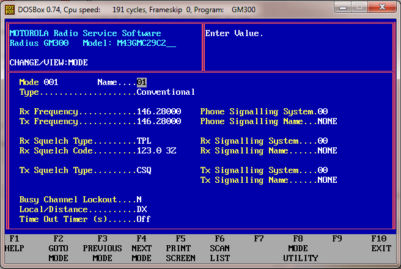Click the Phone Signalling System value 00
The width and height of the screenshot is (401, 269).
[x=323, y=111]
